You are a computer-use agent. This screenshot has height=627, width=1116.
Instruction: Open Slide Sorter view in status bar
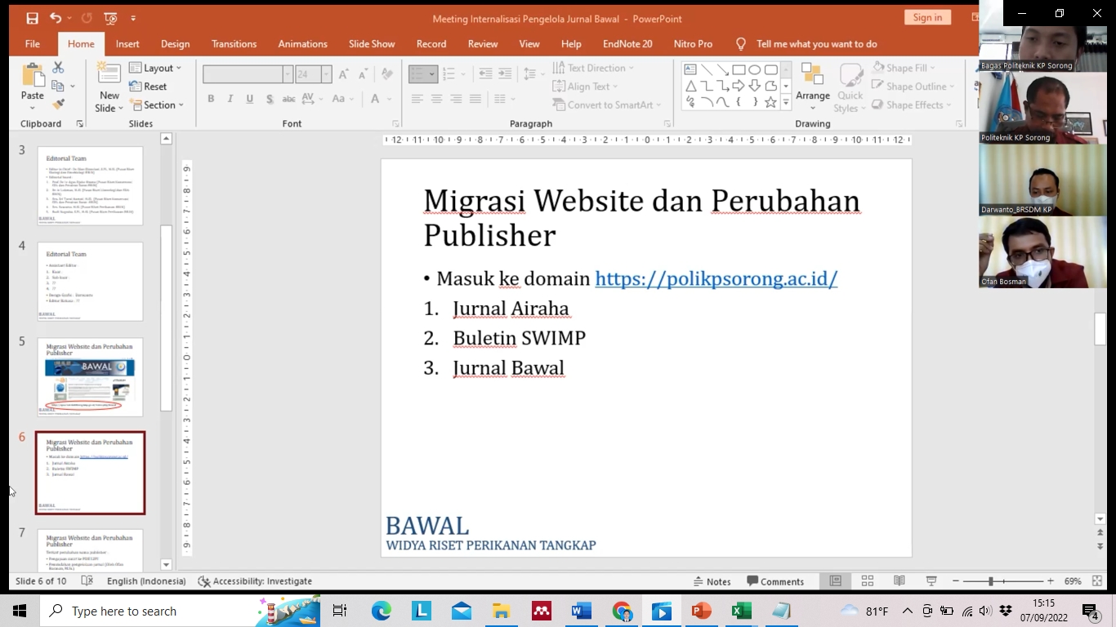[x=867, y=581]
